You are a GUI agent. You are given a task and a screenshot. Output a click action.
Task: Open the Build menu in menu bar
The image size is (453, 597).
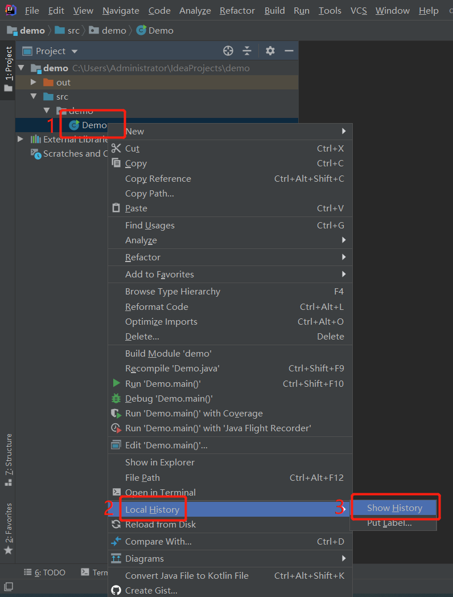point(275,11)
